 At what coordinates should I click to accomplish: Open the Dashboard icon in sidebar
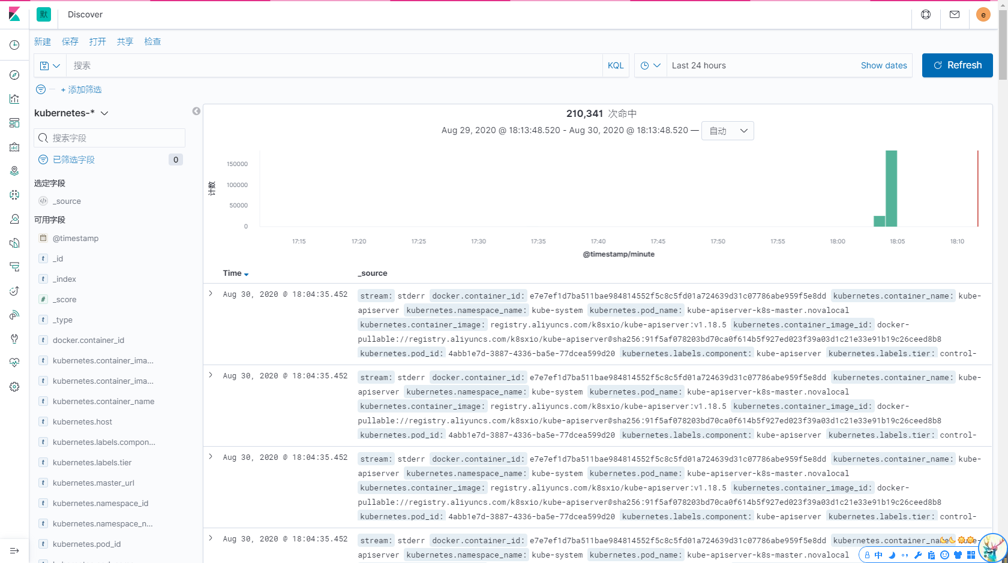[x=14, y=123]
